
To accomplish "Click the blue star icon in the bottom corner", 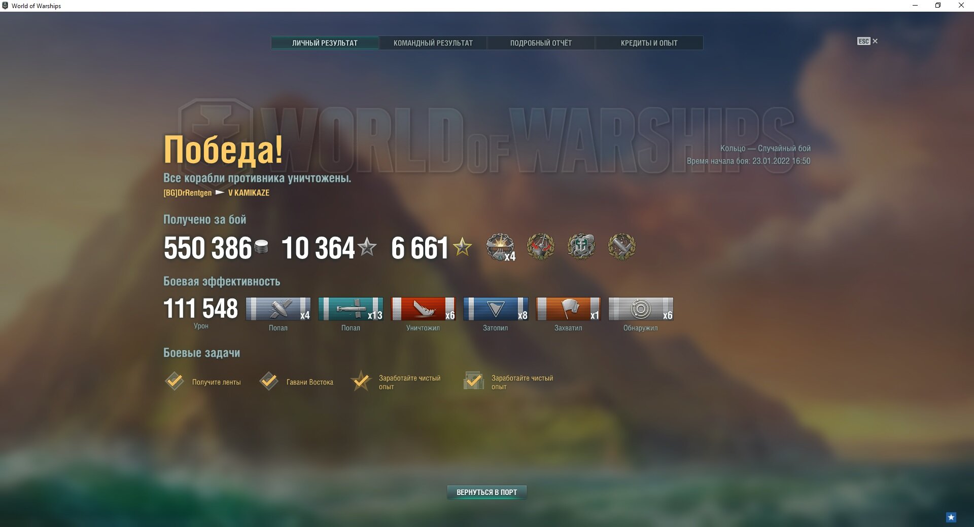I will (x=951, y=517).
